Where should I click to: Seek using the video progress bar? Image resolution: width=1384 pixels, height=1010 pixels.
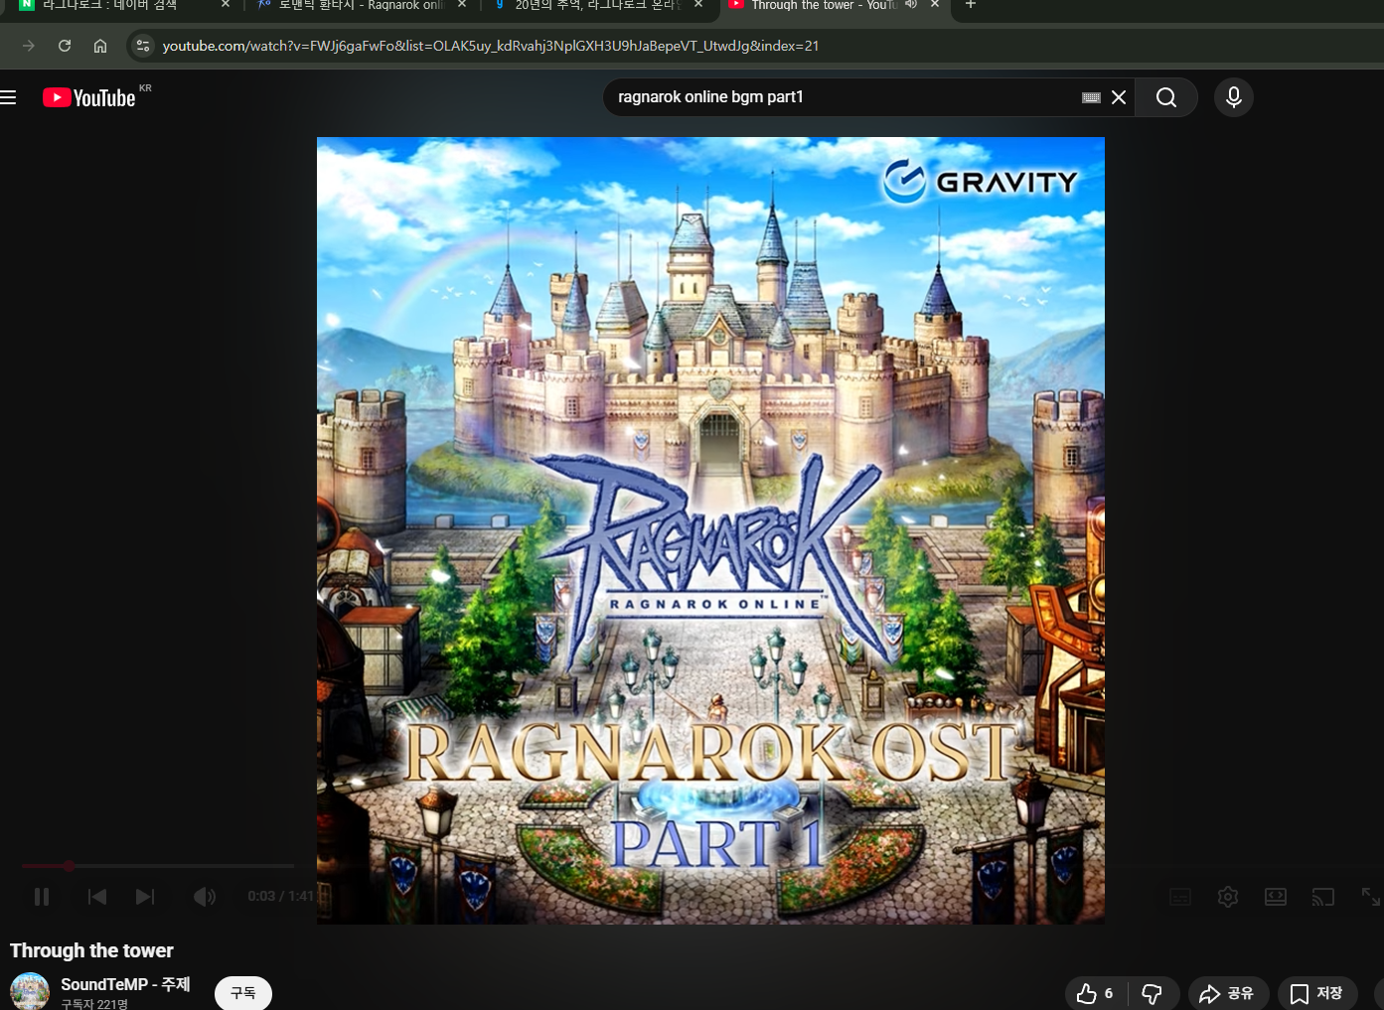159,866
